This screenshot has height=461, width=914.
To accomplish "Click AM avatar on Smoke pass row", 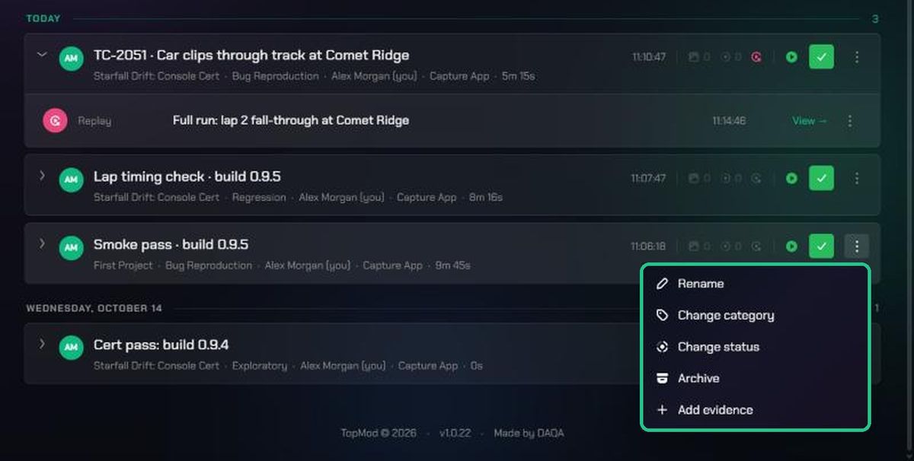I will pyautogui.click(x=72, y=247).
